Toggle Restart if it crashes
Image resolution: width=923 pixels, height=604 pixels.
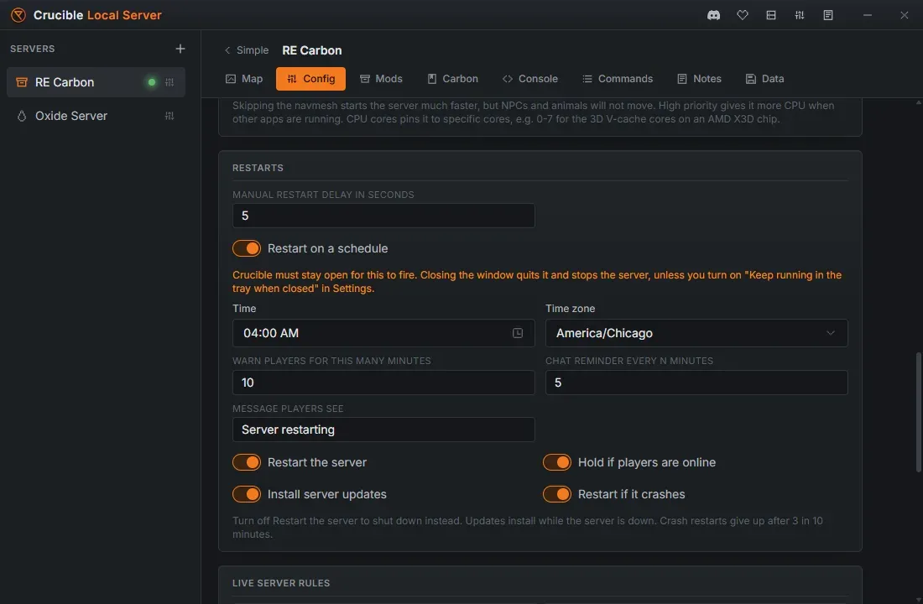pos(557,494)
